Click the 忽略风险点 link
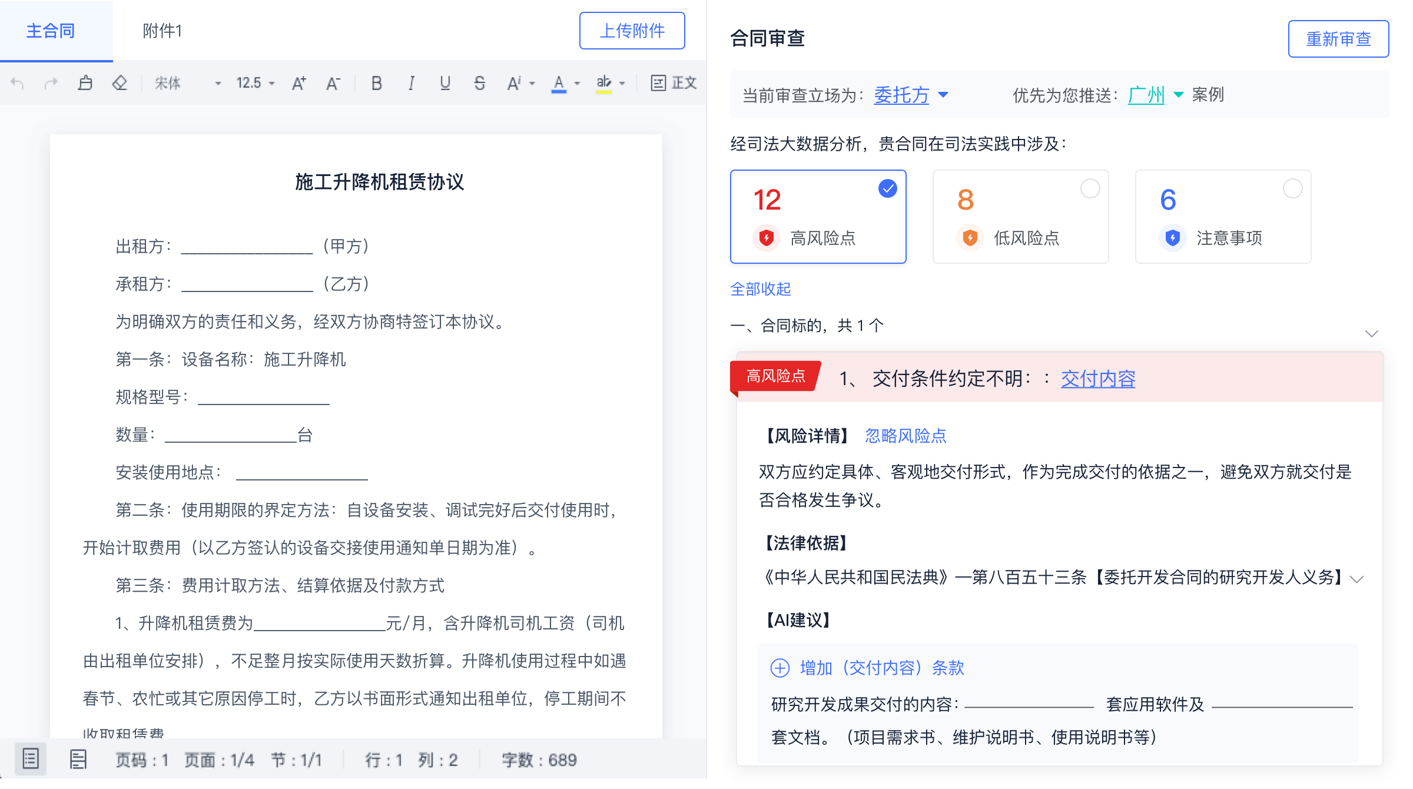This screenshot has height=789, width=1413. click(905, 436)
